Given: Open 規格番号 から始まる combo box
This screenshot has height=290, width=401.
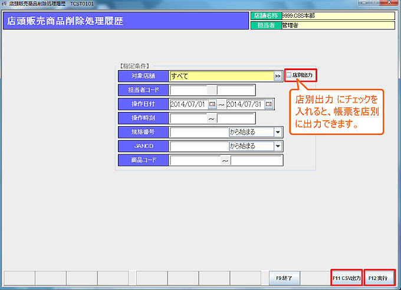Looking at the screenshot, I should [x=255, y=132].
